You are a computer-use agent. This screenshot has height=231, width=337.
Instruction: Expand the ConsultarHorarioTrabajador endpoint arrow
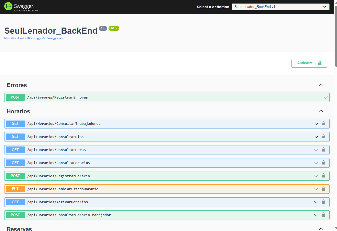[x=316, y=215]
